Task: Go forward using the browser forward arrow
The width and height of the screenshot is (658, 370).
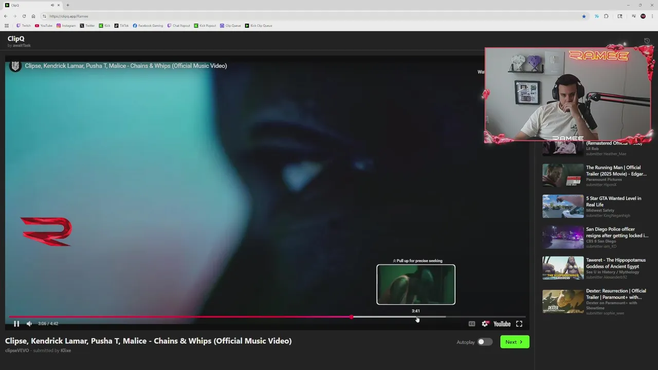Action: (x=15, y=16)
